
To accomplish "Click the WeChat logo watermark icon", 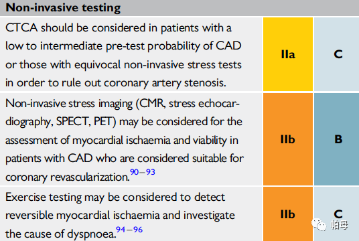I will coord(319,224).
